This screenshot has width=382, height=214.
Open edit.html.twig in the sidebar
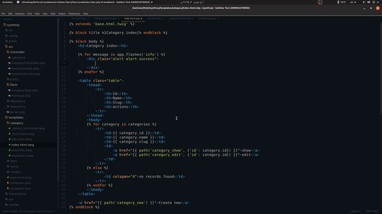(x=21, y=139)
